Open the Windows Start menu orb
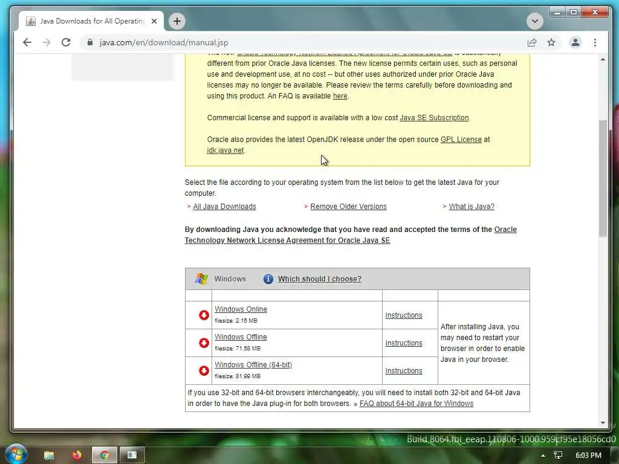The image size is (619, 464). [16, 454]
